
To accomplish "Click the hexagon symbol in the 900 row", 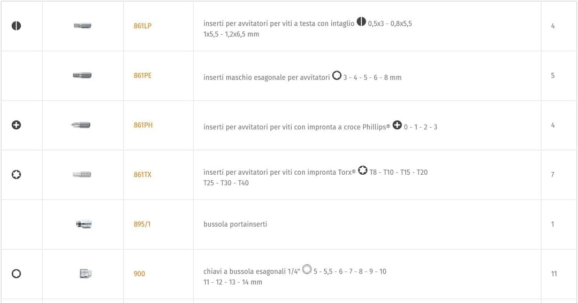I will pos(16,274).
